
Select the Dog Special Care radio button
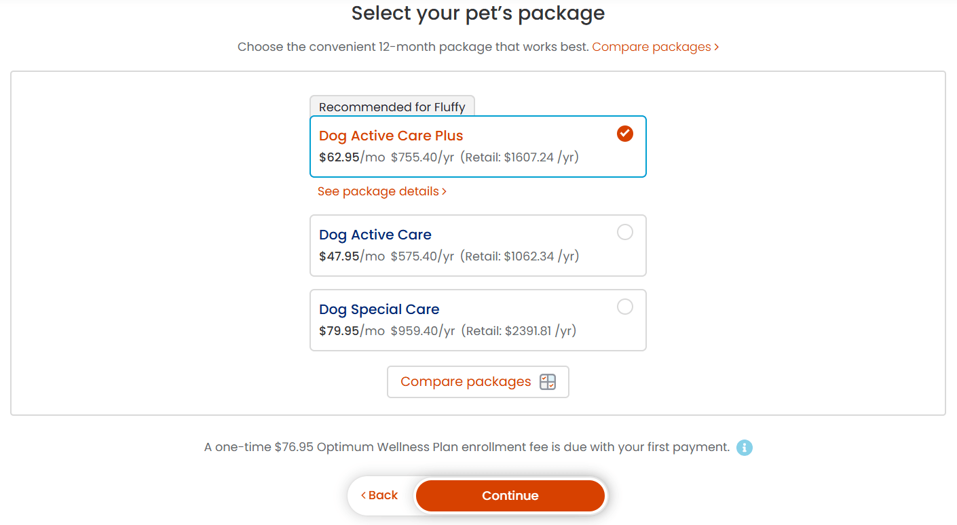[624, 307]
